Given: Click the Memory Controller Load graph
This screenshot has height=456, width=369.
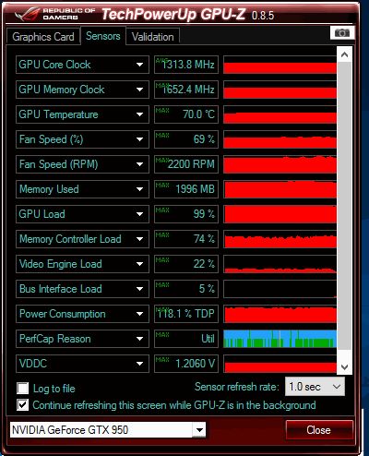Looking at the screenshot, I should pos(280,239).
